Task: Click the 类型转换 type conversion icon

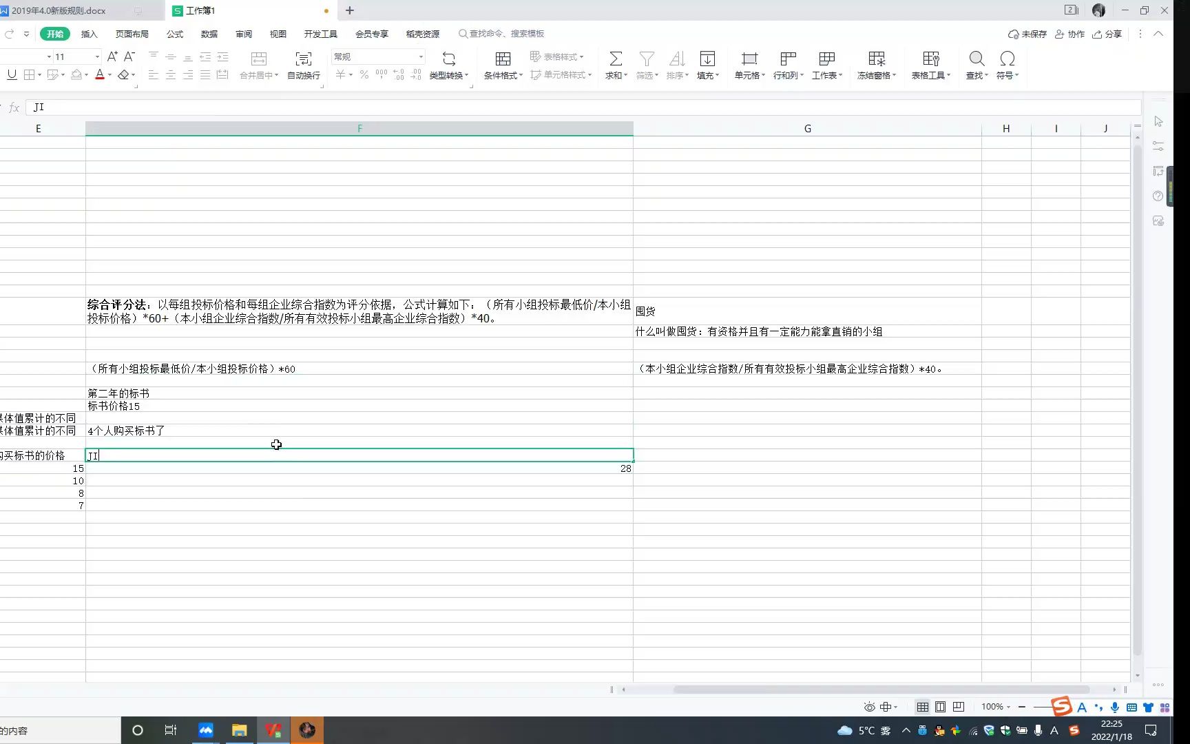Action: (449, 59)
